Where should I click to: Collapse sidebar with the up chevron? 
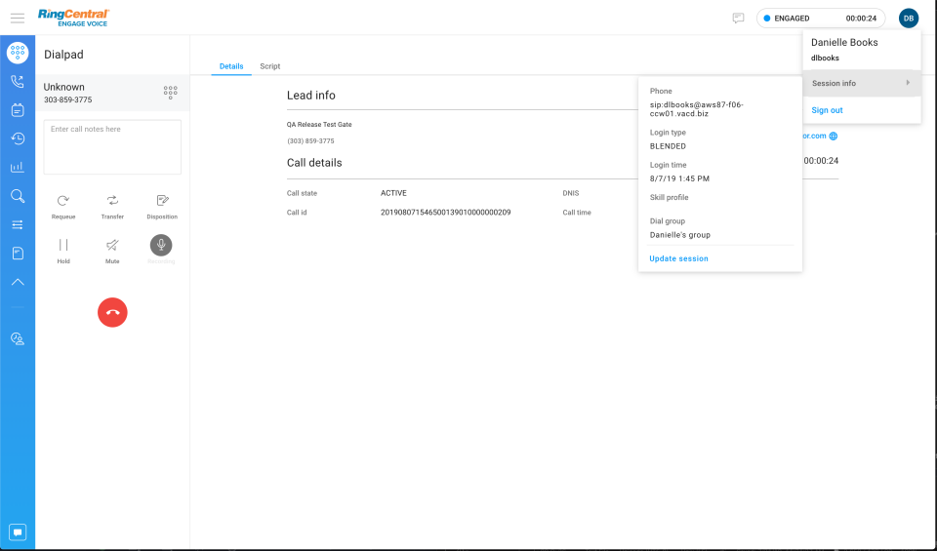[18, 282]
